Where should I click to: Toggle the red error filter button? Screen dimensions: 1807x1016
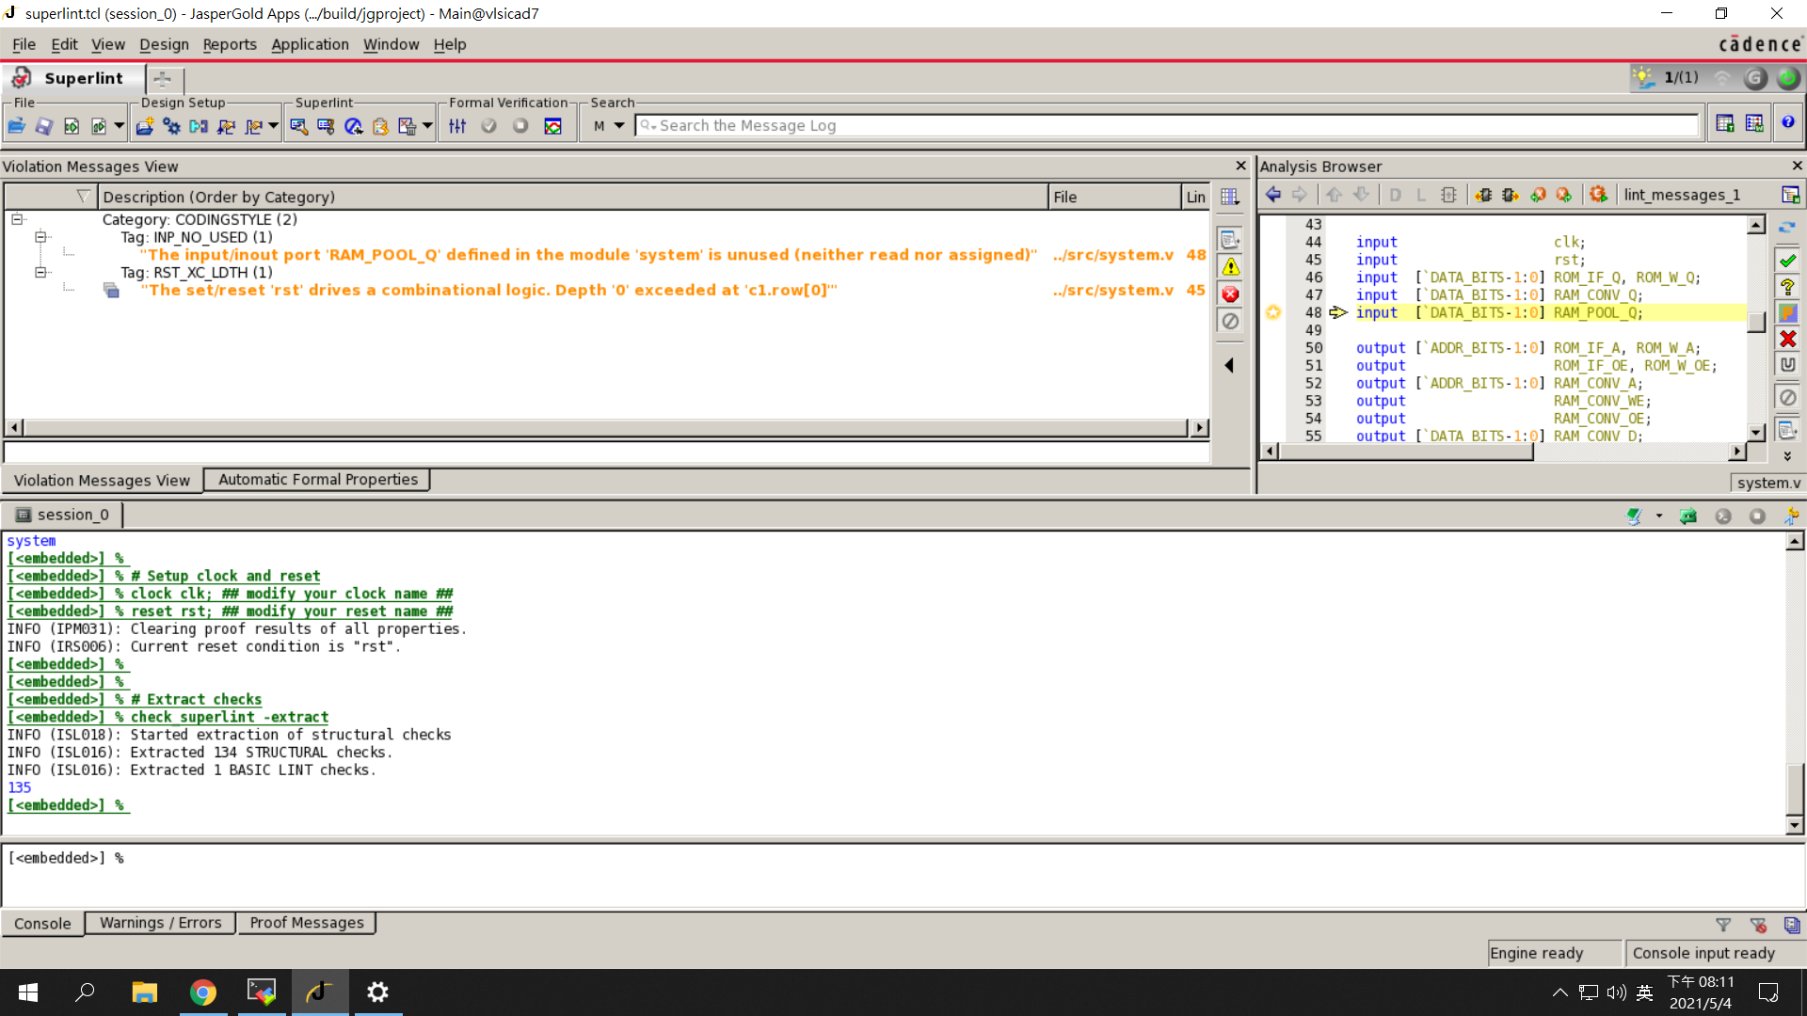point(1230,294)
